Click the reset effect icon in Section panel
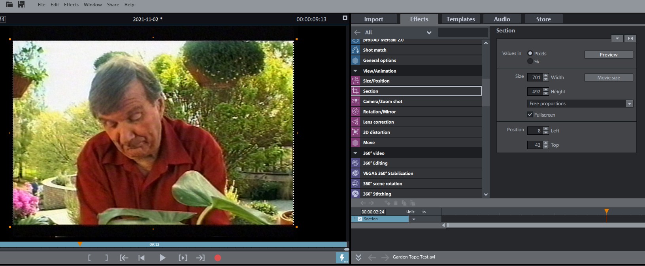The height and width of the screenshot is (266, 645). [x=630, y=38]
